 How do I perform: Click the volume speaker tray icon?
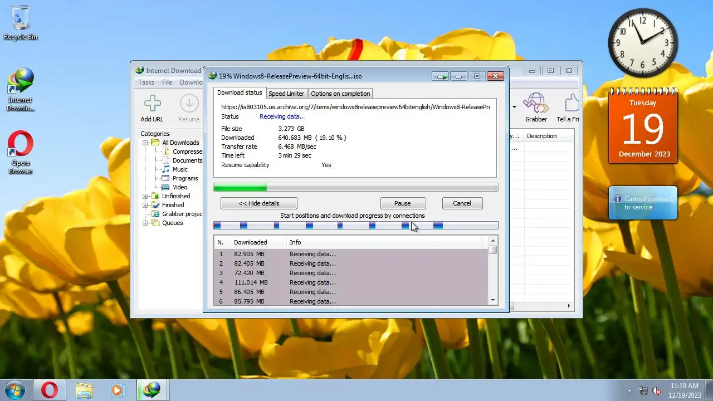(657, 390)
